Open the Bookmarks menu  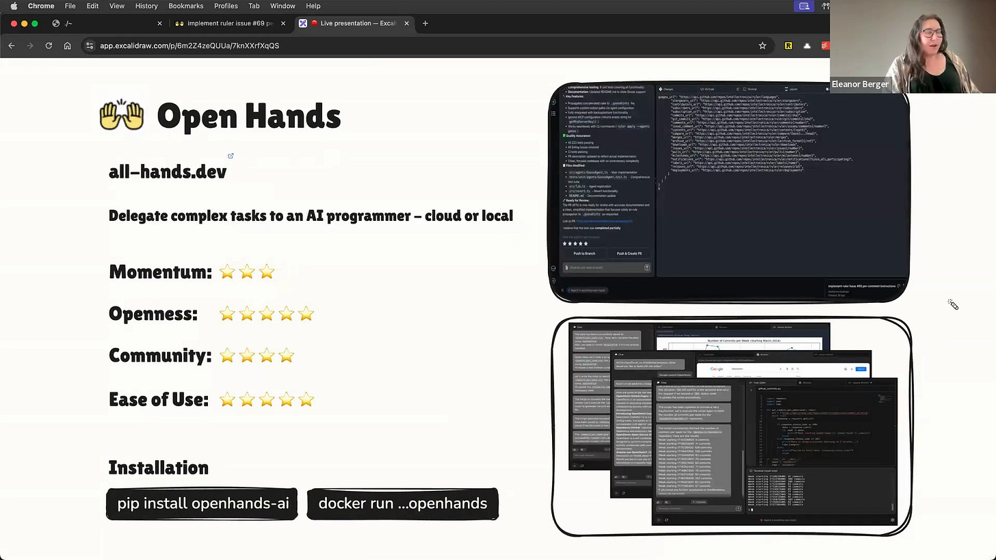pyautogui.click(x=185, y=5)
